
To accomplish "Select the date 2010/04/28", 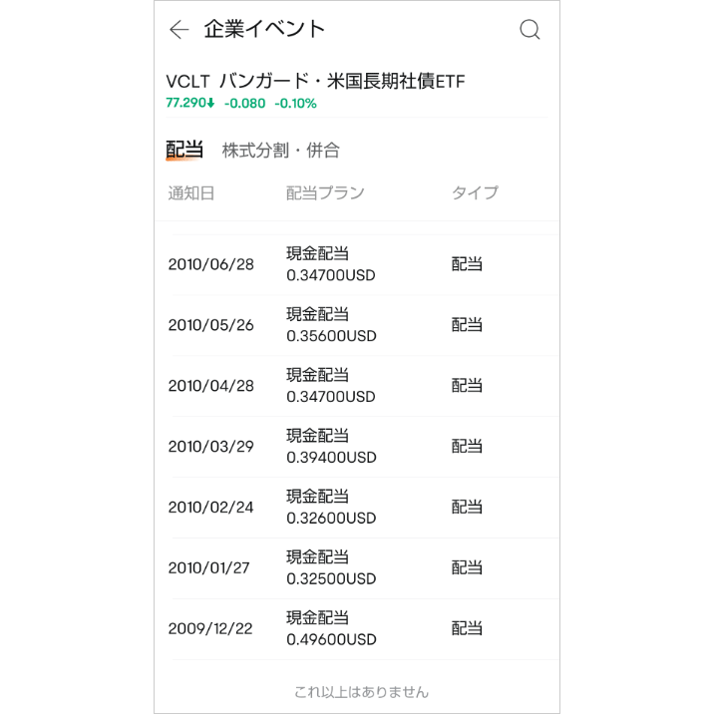I will (210, 386).
